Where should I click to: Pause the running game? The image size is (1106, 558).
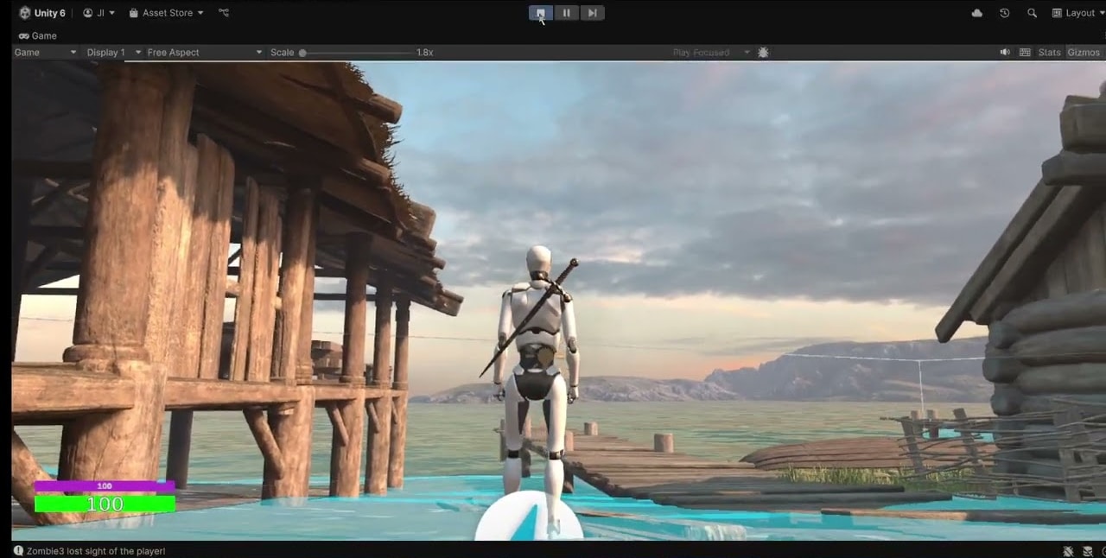tap(566, 13)
